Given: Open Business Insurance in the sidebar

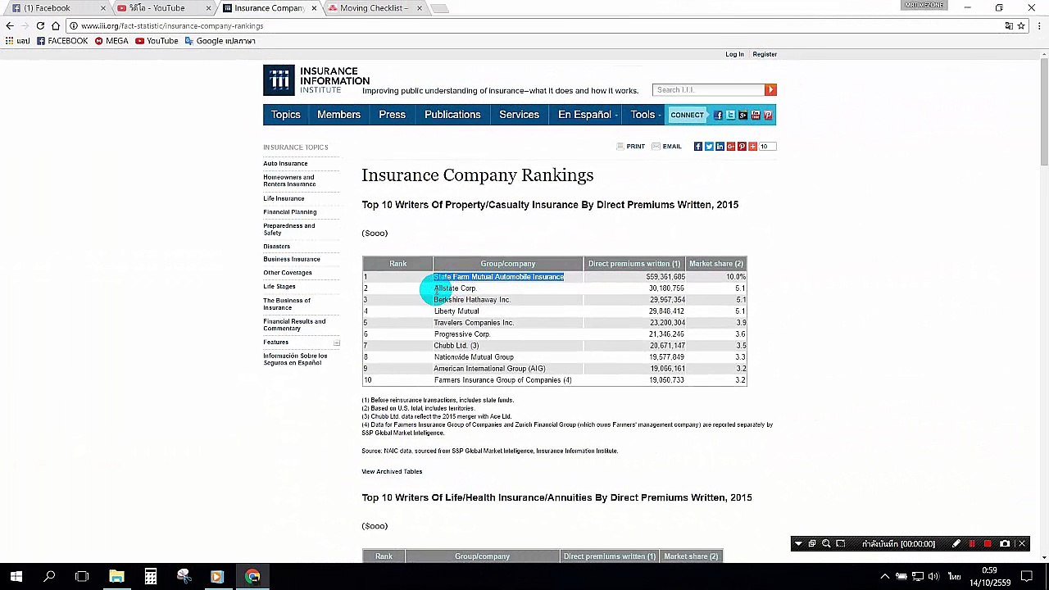Looking at the screenshot, I should [x=292, y=260].
